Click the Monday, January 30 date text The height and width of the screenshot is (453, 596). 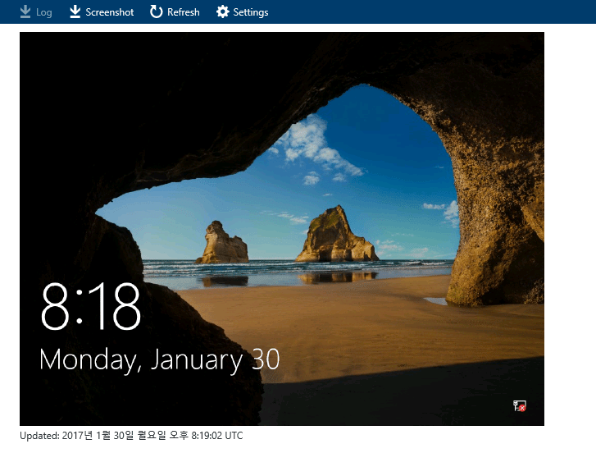[x=160, y=359]
